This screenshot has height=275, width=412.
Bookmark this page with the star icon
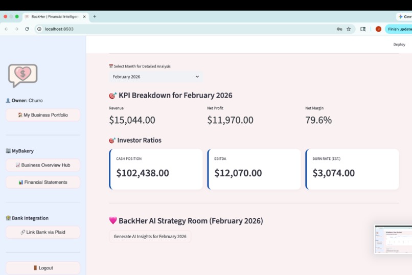click(349, 29)
